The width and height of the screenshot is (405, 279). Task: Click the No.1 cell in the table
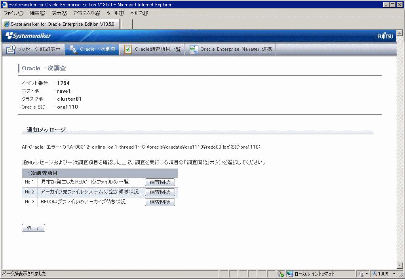pyautogui.click(x=30, y=182)
